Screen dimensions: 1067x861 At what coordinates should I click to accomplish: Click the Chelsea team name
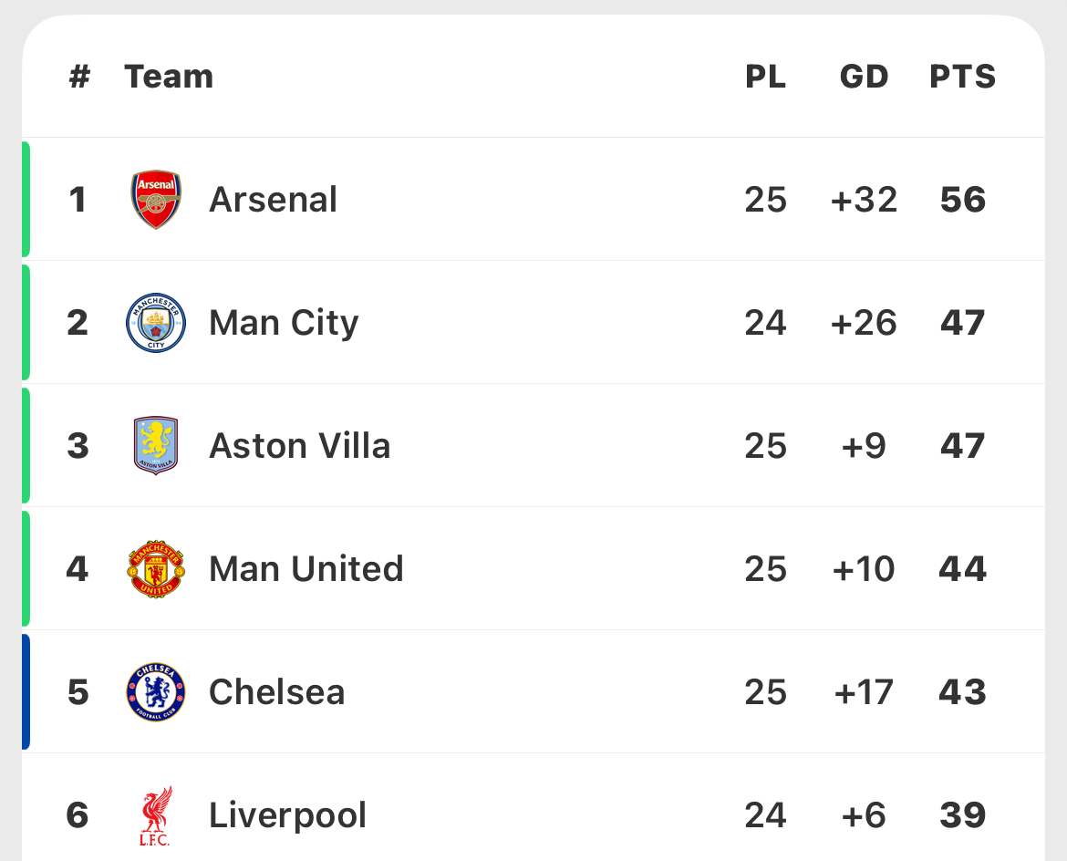point(276,692)
